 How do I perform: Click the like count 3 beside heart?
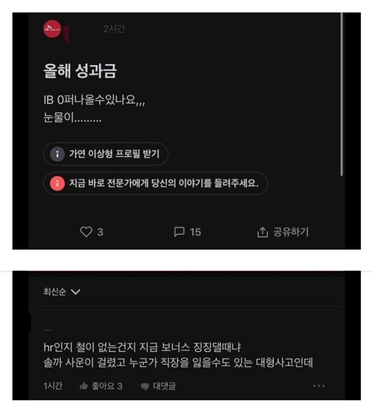click(x=100, y=232)
